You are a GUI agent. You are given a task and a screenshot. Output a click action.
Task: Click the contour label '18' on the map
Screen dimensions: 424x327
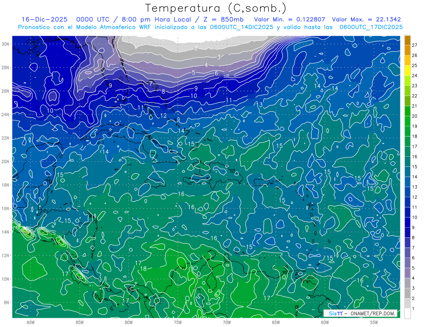143,268
